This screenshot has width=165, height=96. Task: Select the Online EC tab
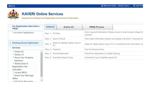tap(50, 27)
